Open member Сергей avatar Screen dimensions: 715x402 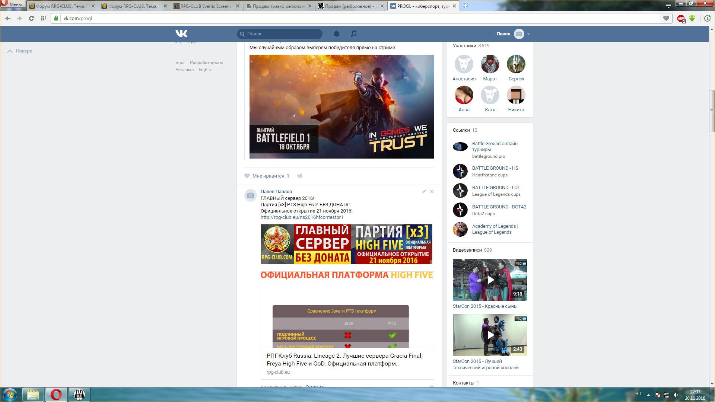click(x=516, y=64)
